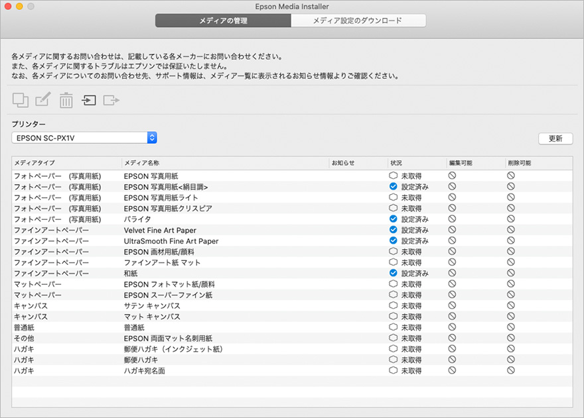
Task: Switch to the メディアの管理 tab
Action: [x=223, y=21]
